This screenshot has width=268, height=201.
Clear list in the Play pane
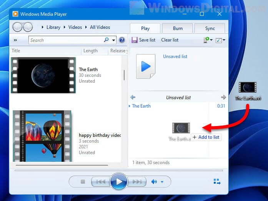(170, 40)
